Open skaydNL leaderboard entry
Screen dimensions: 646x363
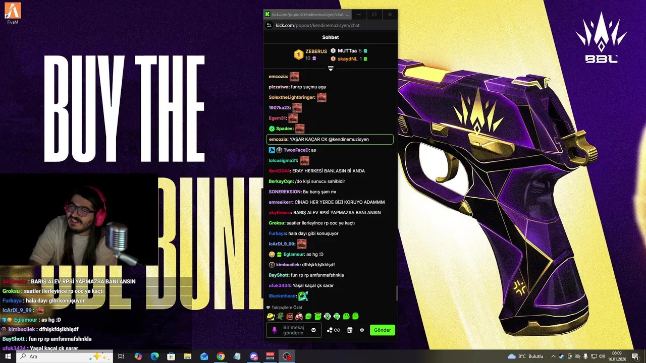pyautogui.click(x=349, y=59)
